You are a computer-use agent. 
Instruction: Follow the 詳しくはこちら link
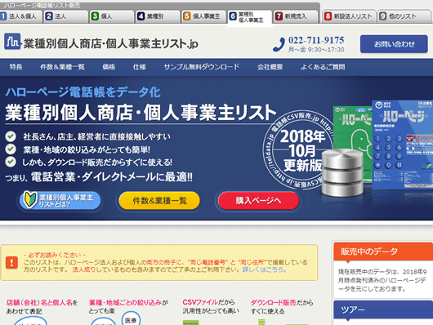(x=264, y=269)
